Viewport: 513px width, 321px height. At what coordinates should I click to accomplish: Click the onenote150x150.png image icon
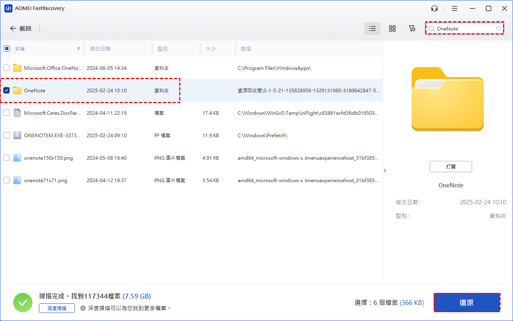(17, 158)
